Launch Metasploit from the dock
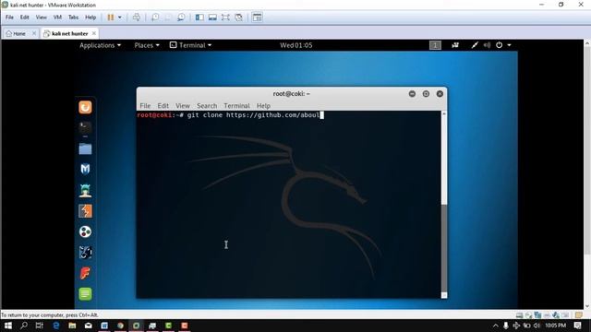This screenshot has height=332, width=591. click(85, 170)
